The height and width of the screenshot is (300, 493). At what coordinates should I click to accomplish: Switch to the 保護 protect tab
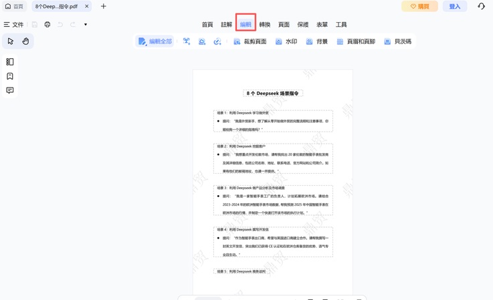(x=303, y=25)
